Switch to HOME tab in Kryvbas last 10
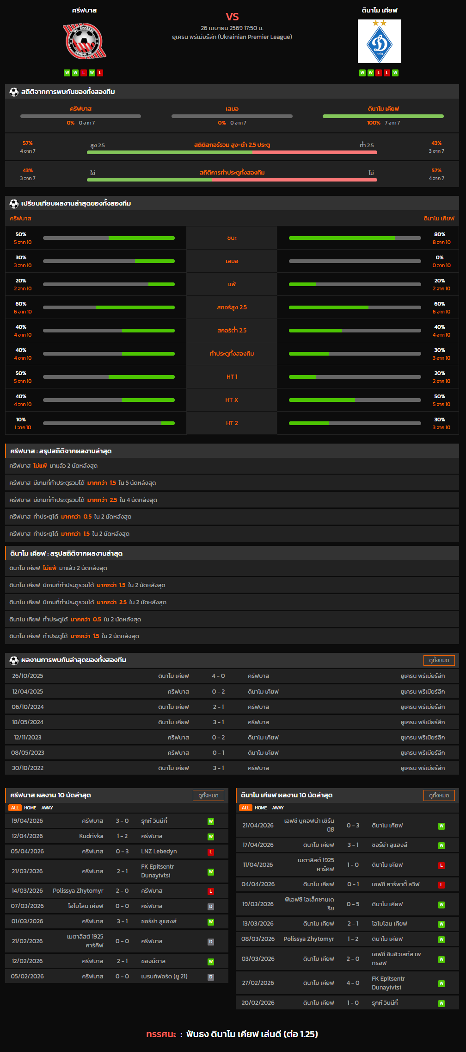Viewport: 466px width, 1052px height. tap(30, 808)
